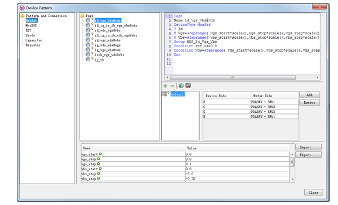Click the page icon beside id_ig_is_ib_vgs_vbs@vds
Screen dimensions: 338x205
(88, 25)
